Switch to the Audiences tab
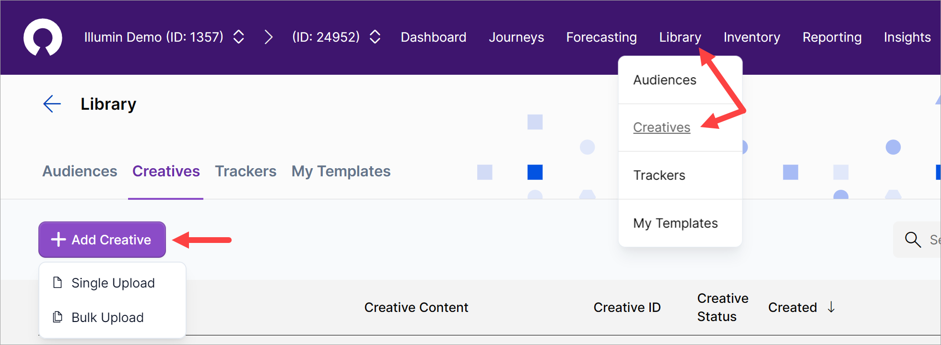 click(x=80, y=172)
